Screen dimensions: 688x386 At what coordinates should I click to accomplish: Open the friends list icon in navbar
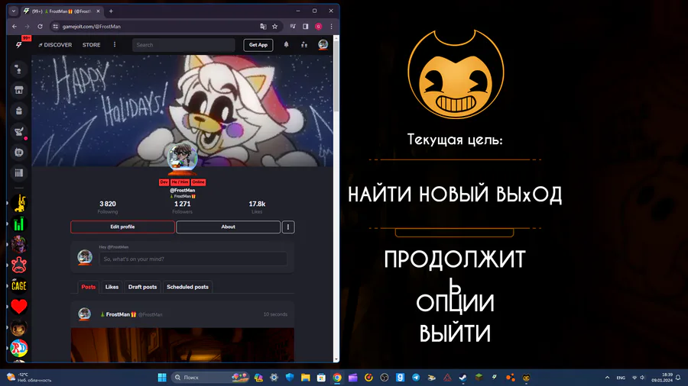pyautogui.click(x=304, y=45)
